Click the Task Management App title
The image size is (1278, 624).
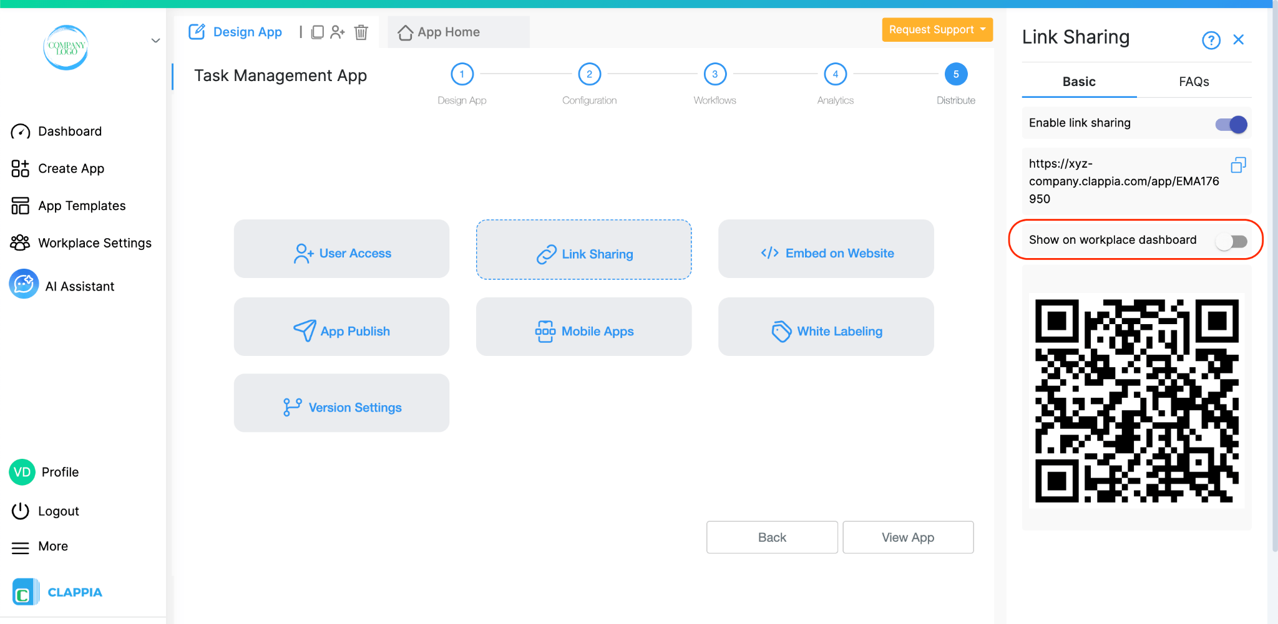280,75
